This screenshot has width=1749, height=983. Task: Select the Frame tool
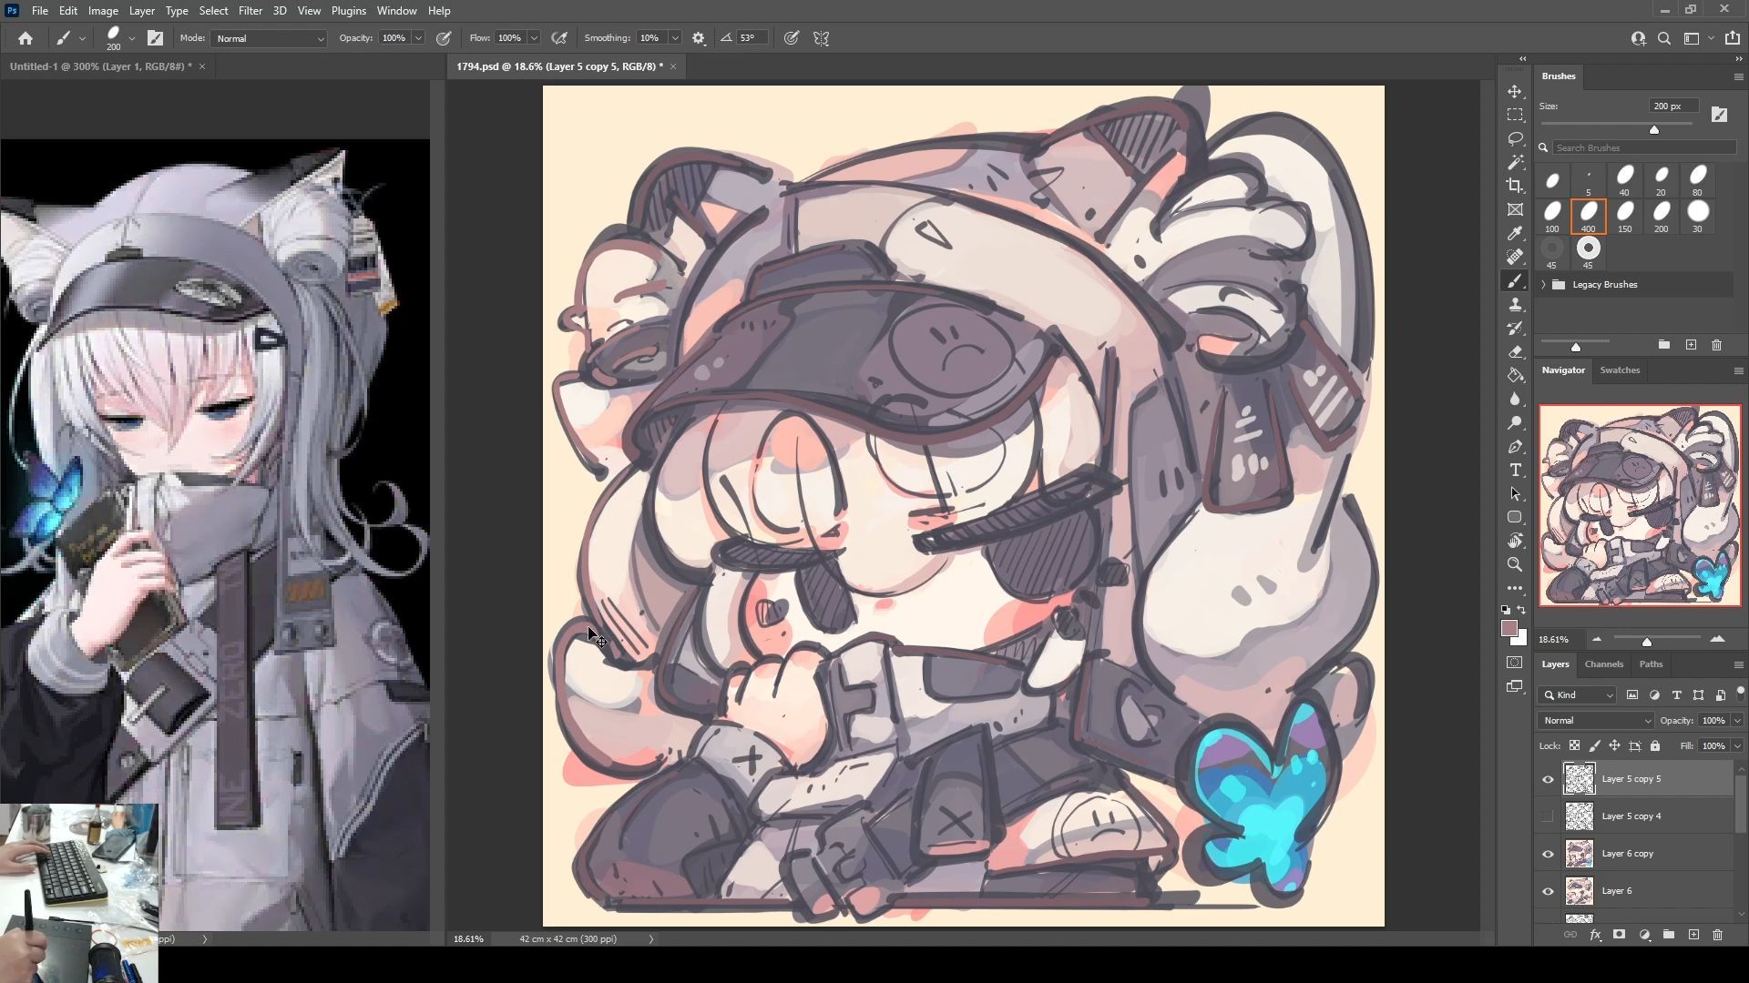point(1515,210)
